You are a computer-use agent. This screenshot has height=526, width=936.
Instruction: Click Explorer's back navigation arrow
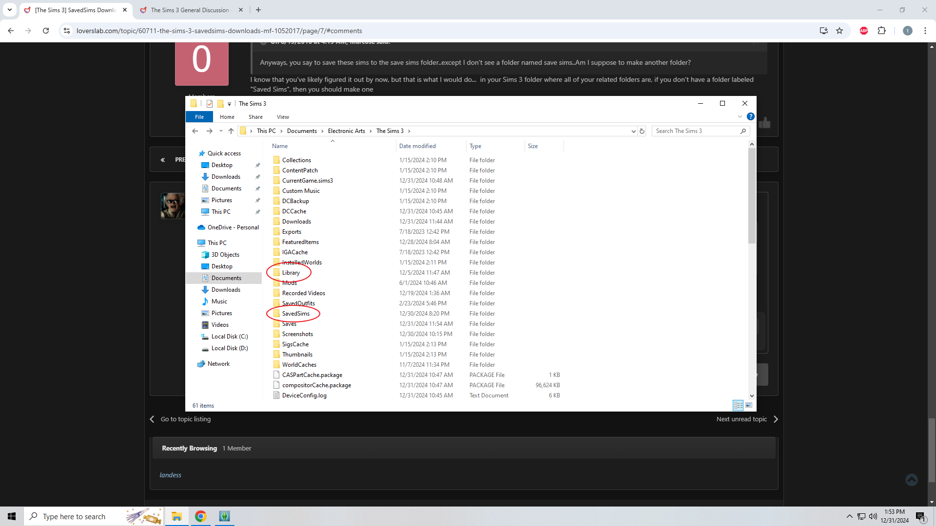[x=195, y=131]
